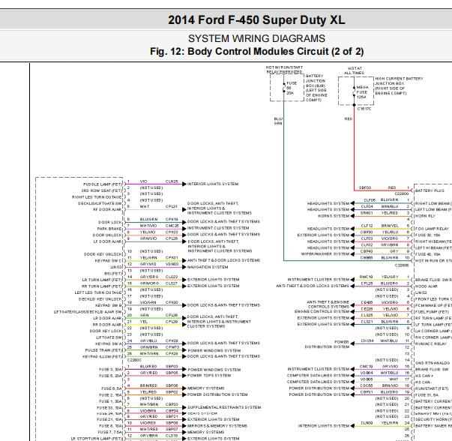The width and height of the screenshot is (452, 441).
Task: Click the 'PUDDLE LAMP (FET)' pin label
Action: point(103,184)
